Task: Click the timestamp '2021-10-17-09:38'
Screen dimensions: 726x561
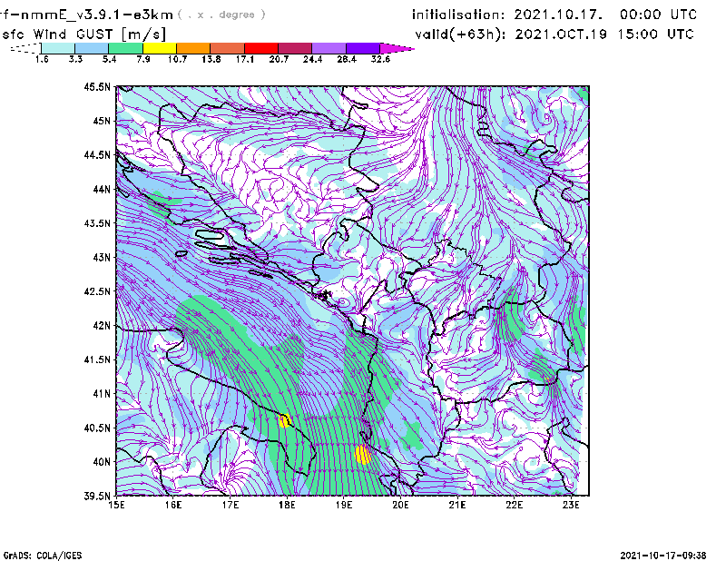Action: tap(663, 556)
